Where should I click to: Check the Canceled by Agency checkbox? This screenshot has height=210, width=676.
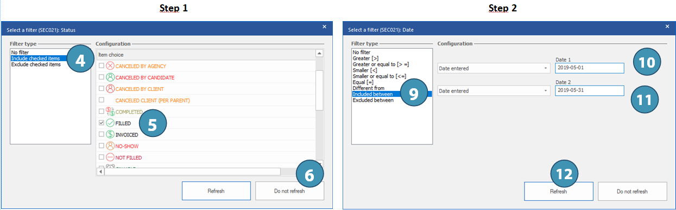(102, 65)
